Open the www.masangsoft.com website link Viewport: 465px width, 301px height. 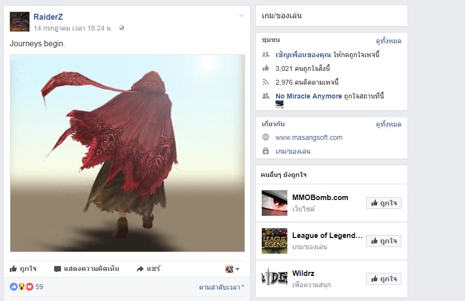pyautogui.click(x=309, y=137)
